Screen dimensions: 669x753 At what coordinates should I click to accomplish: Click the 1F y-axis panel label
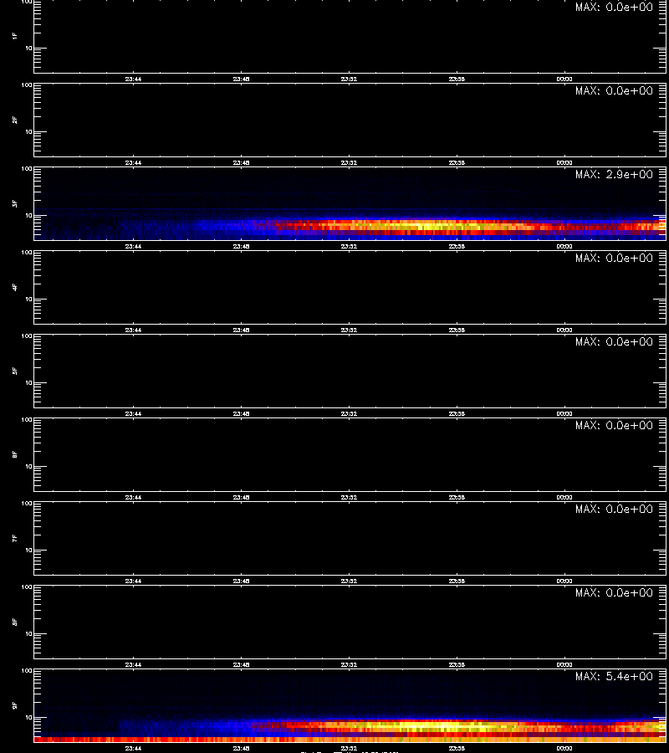point(15,37)
